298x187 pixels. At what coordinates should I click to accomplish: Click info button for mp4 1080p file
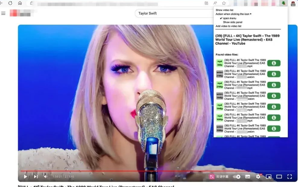pyautogui.click(x=274, y=118)
